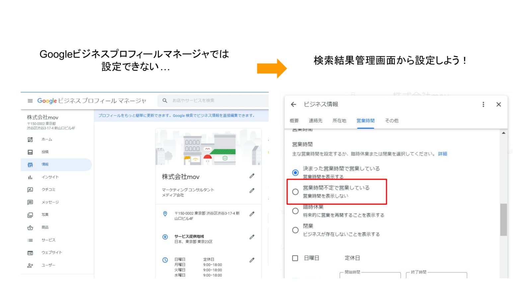Edit business hours with the pencil icon
The width and height of the screenshot is (531, 299).
point(252,260)
